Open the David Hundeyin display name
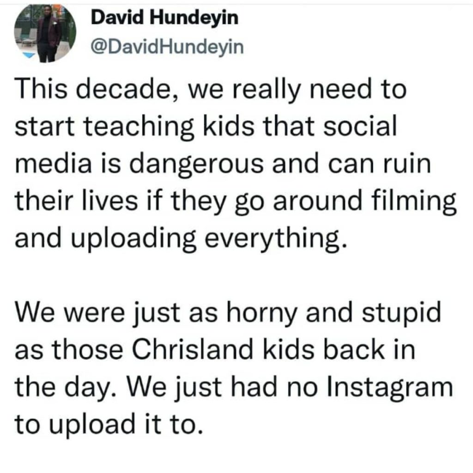473x473 pixels. pos(165,18)
